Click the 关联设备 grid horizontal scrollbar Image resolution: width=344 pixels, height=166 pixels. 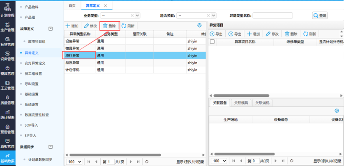(245, 154)
